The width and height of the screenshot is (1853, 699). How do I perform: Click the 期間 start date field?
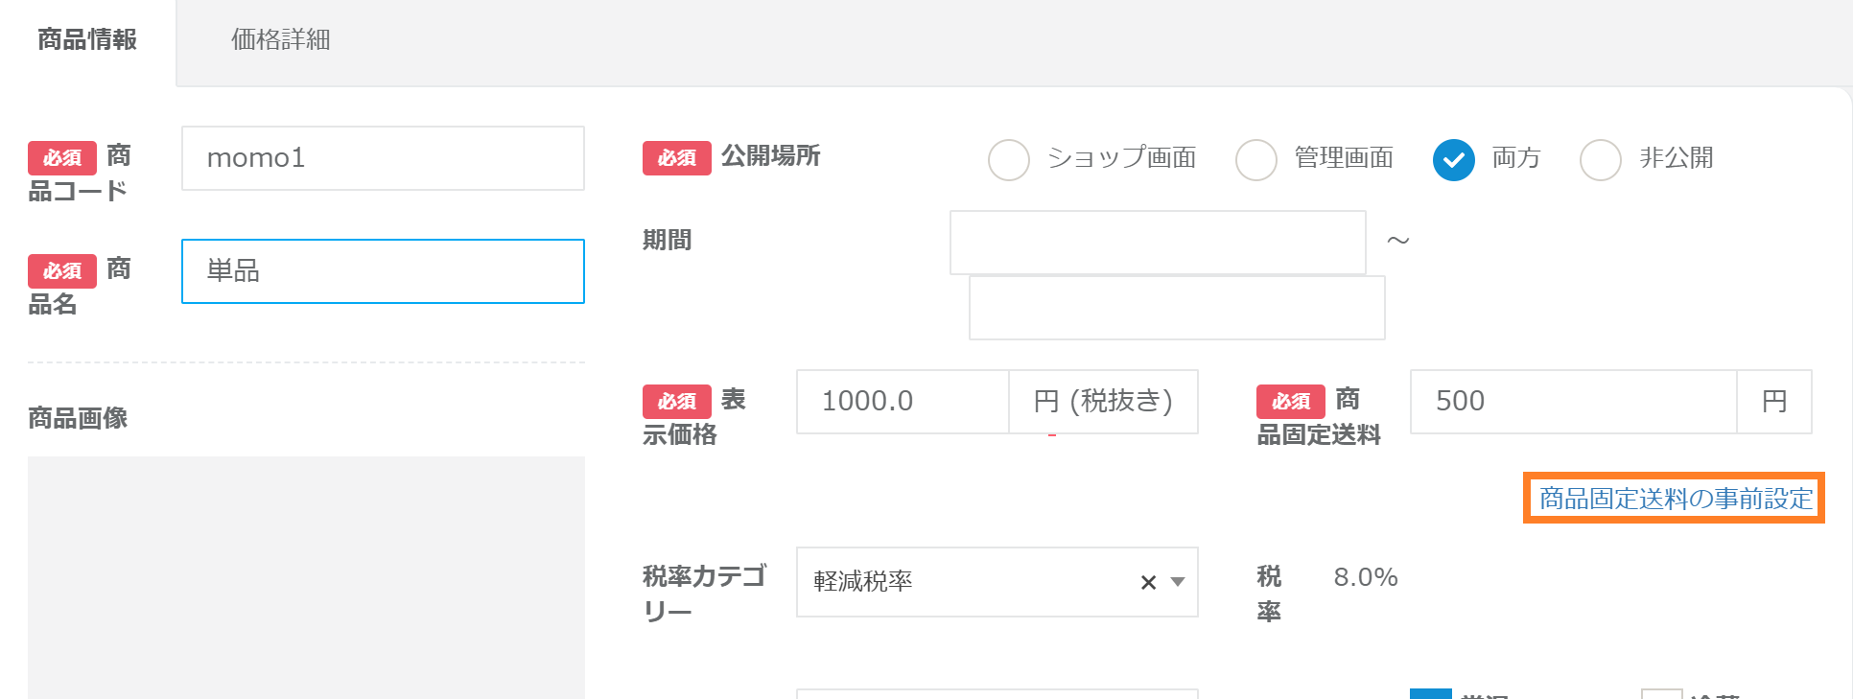(x=1158, y=243)
